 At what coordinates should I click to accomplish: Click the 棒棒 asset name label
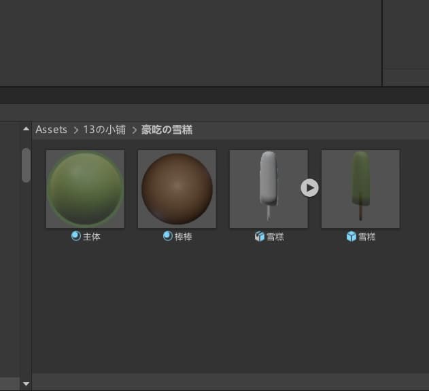184,237
